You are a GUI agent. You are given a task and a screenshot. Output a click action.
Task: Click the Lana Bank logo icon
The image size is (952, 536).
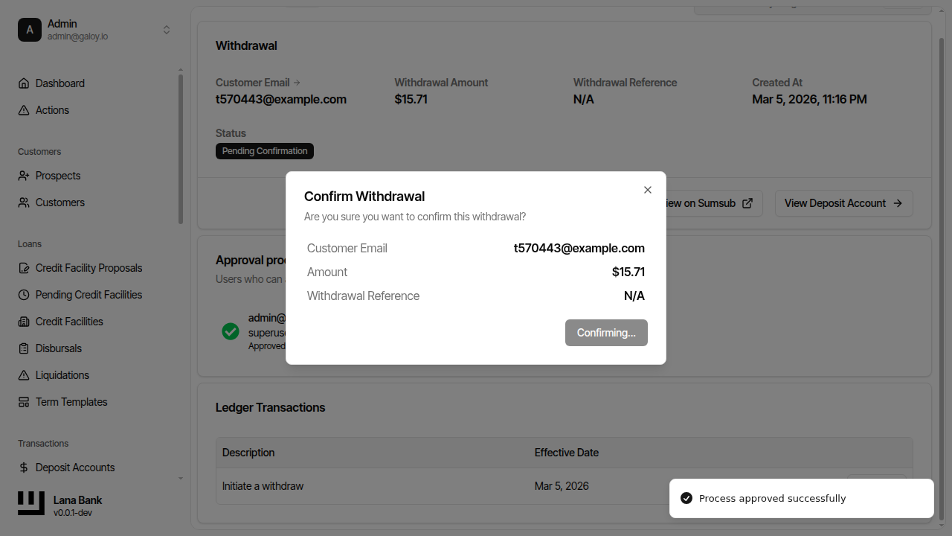coord(30,503)
